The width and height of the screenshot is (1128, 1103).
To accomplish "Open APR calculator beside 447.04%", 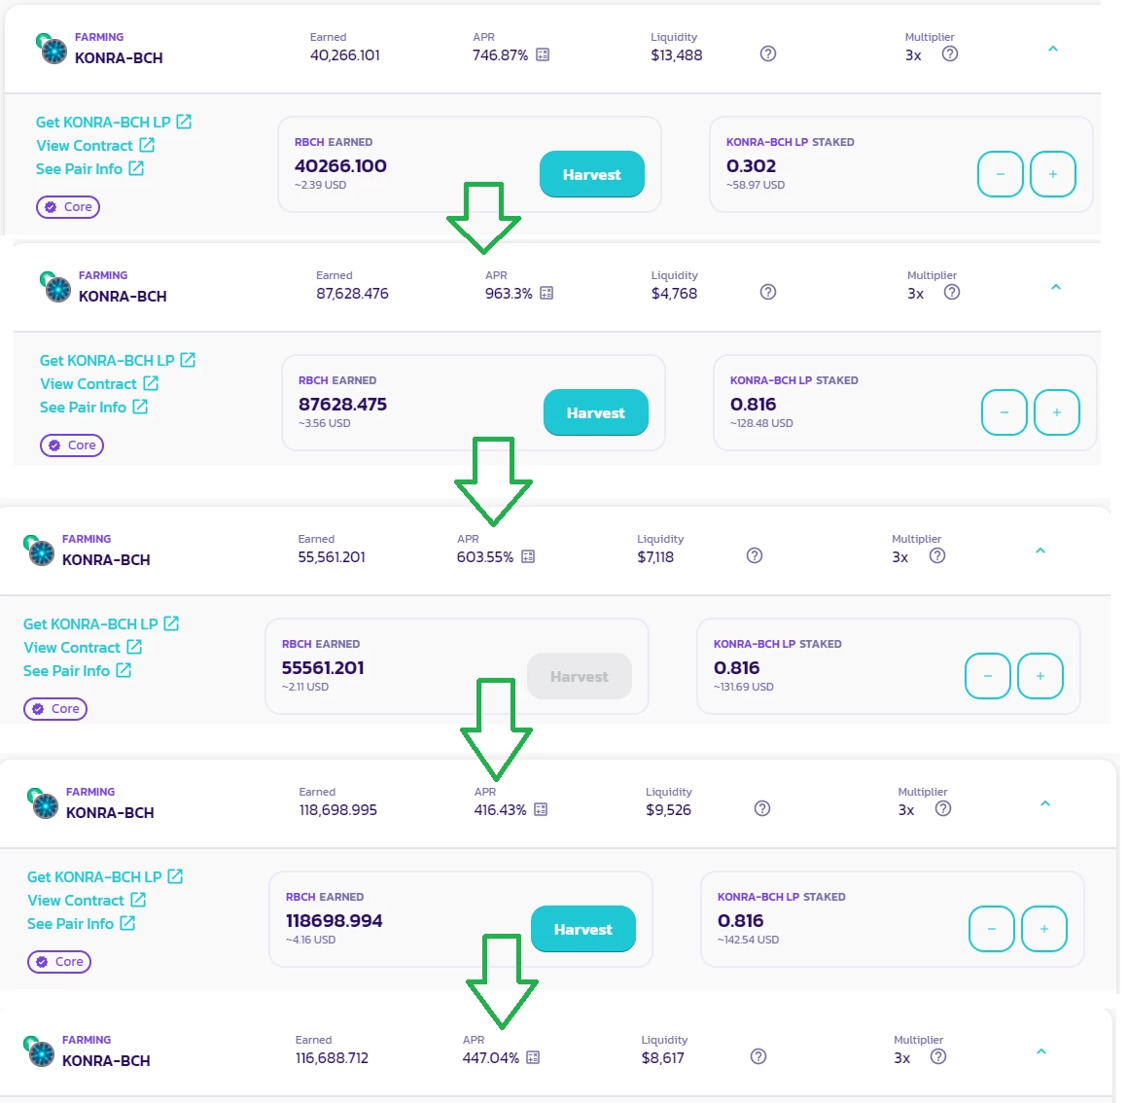I will tap(533, 1057).
